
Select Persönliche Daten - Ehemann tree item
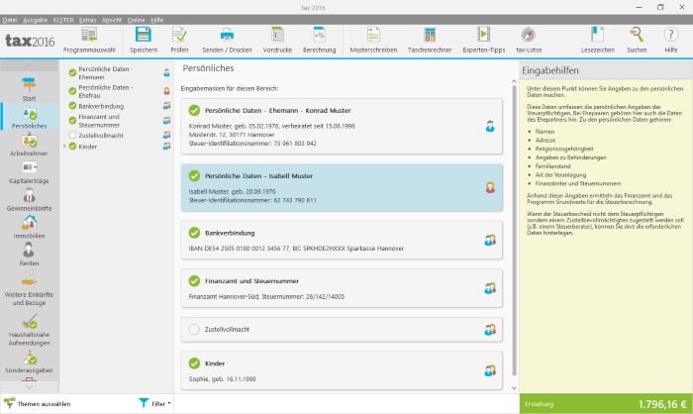[106, 73]
